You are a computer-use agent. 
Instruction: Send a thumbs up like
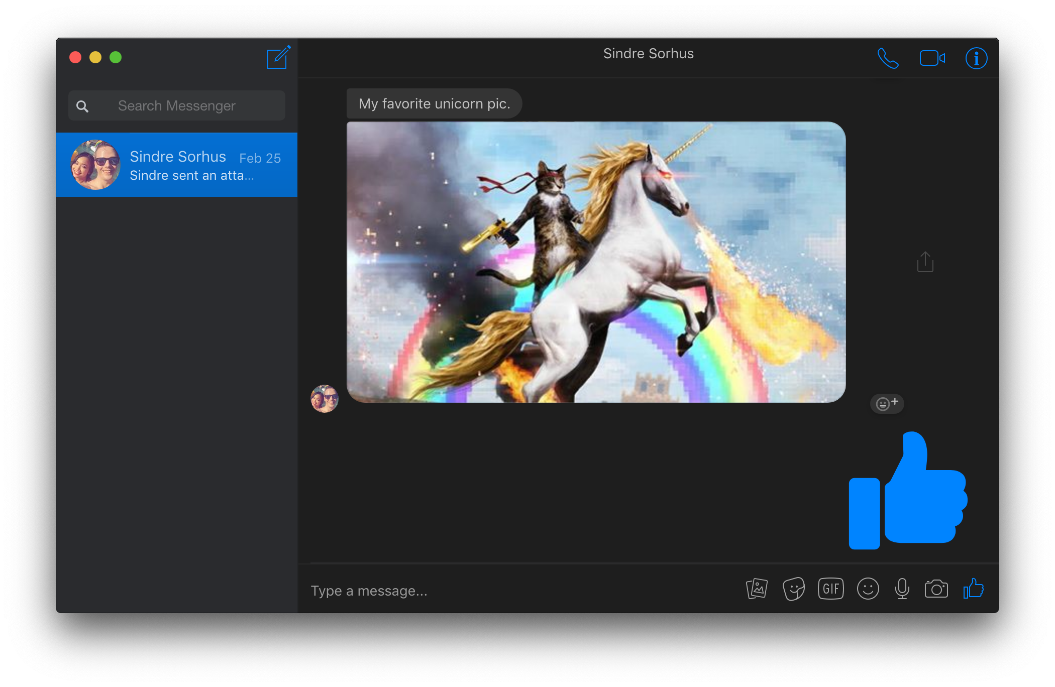click(x=973, y=589)
